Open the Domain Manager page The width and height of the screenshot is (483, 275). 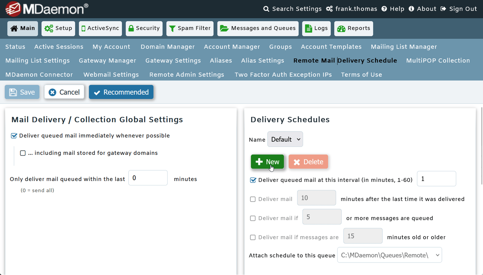pyautogui.click(x=168, y=47)
